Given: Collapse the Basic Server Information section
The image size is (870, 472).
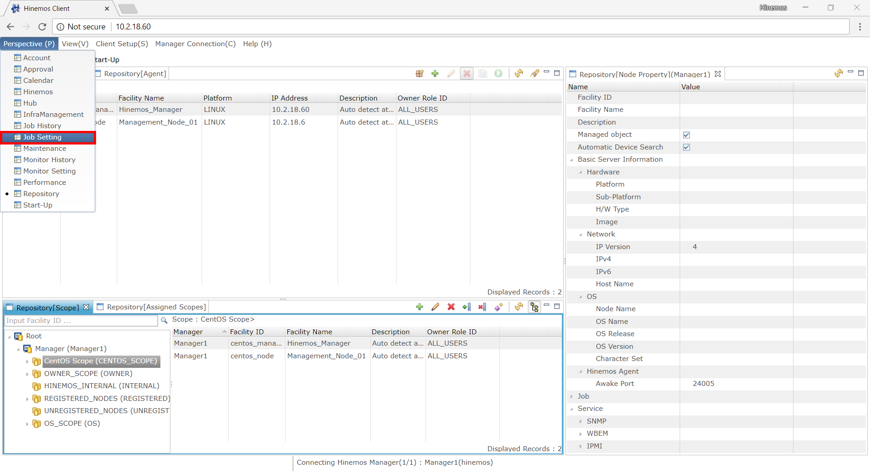Looking at the screenshot, I should 571,160.
